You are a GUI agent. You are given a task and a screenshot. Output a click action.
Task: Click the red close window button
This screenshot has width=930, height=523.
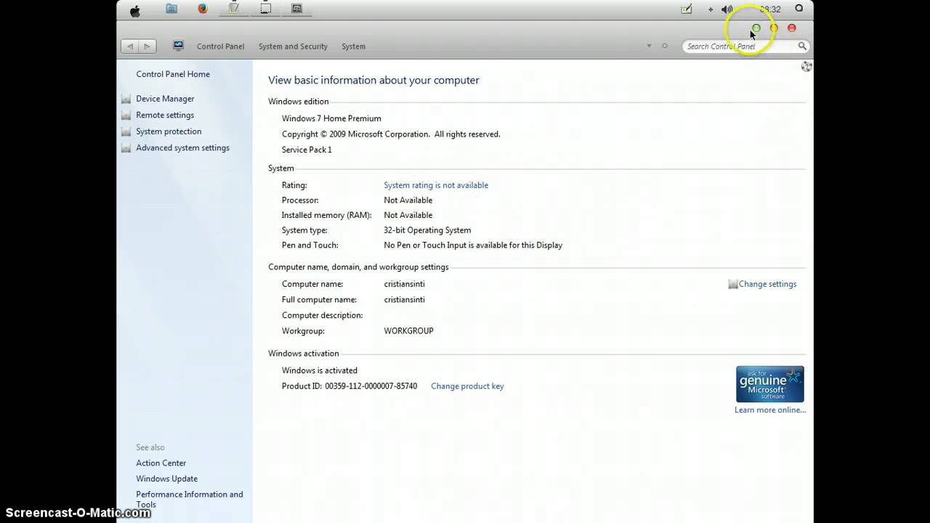[792, 28]
